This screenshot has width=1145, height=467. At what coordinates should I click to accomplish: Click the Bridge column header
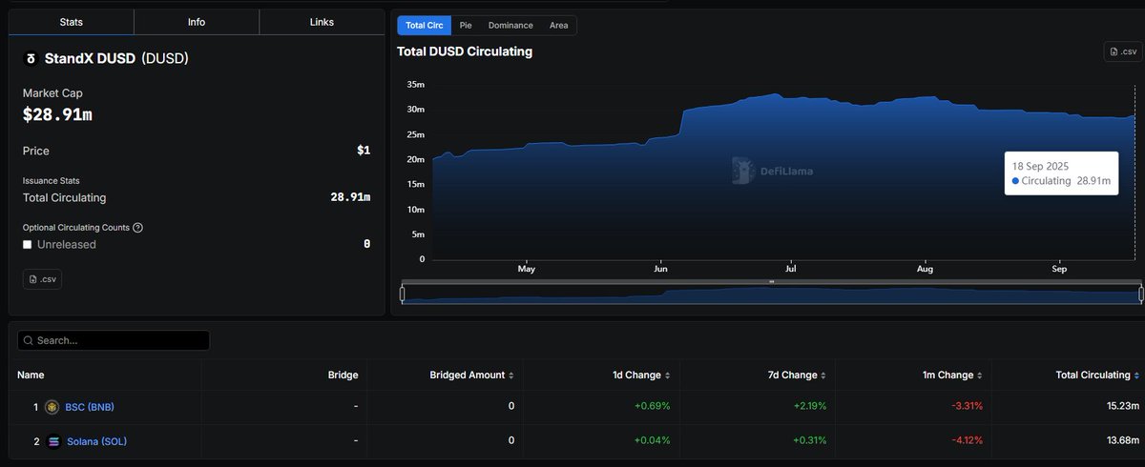(343, 376)
